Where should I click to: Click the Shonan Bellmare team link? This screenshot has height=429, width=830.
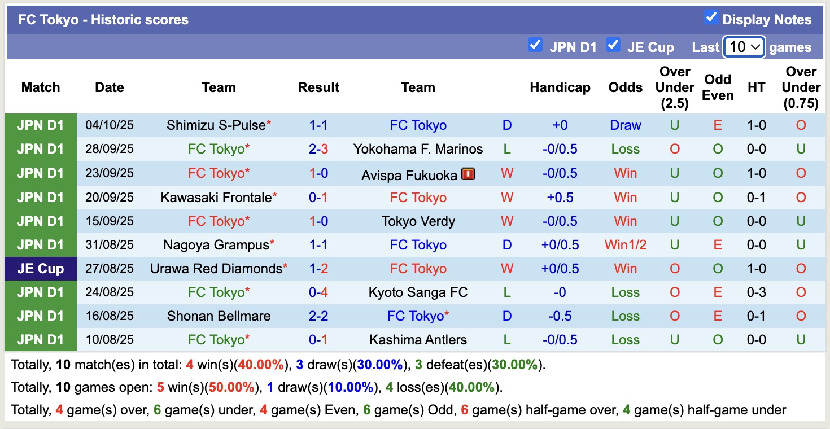point(219,316)
